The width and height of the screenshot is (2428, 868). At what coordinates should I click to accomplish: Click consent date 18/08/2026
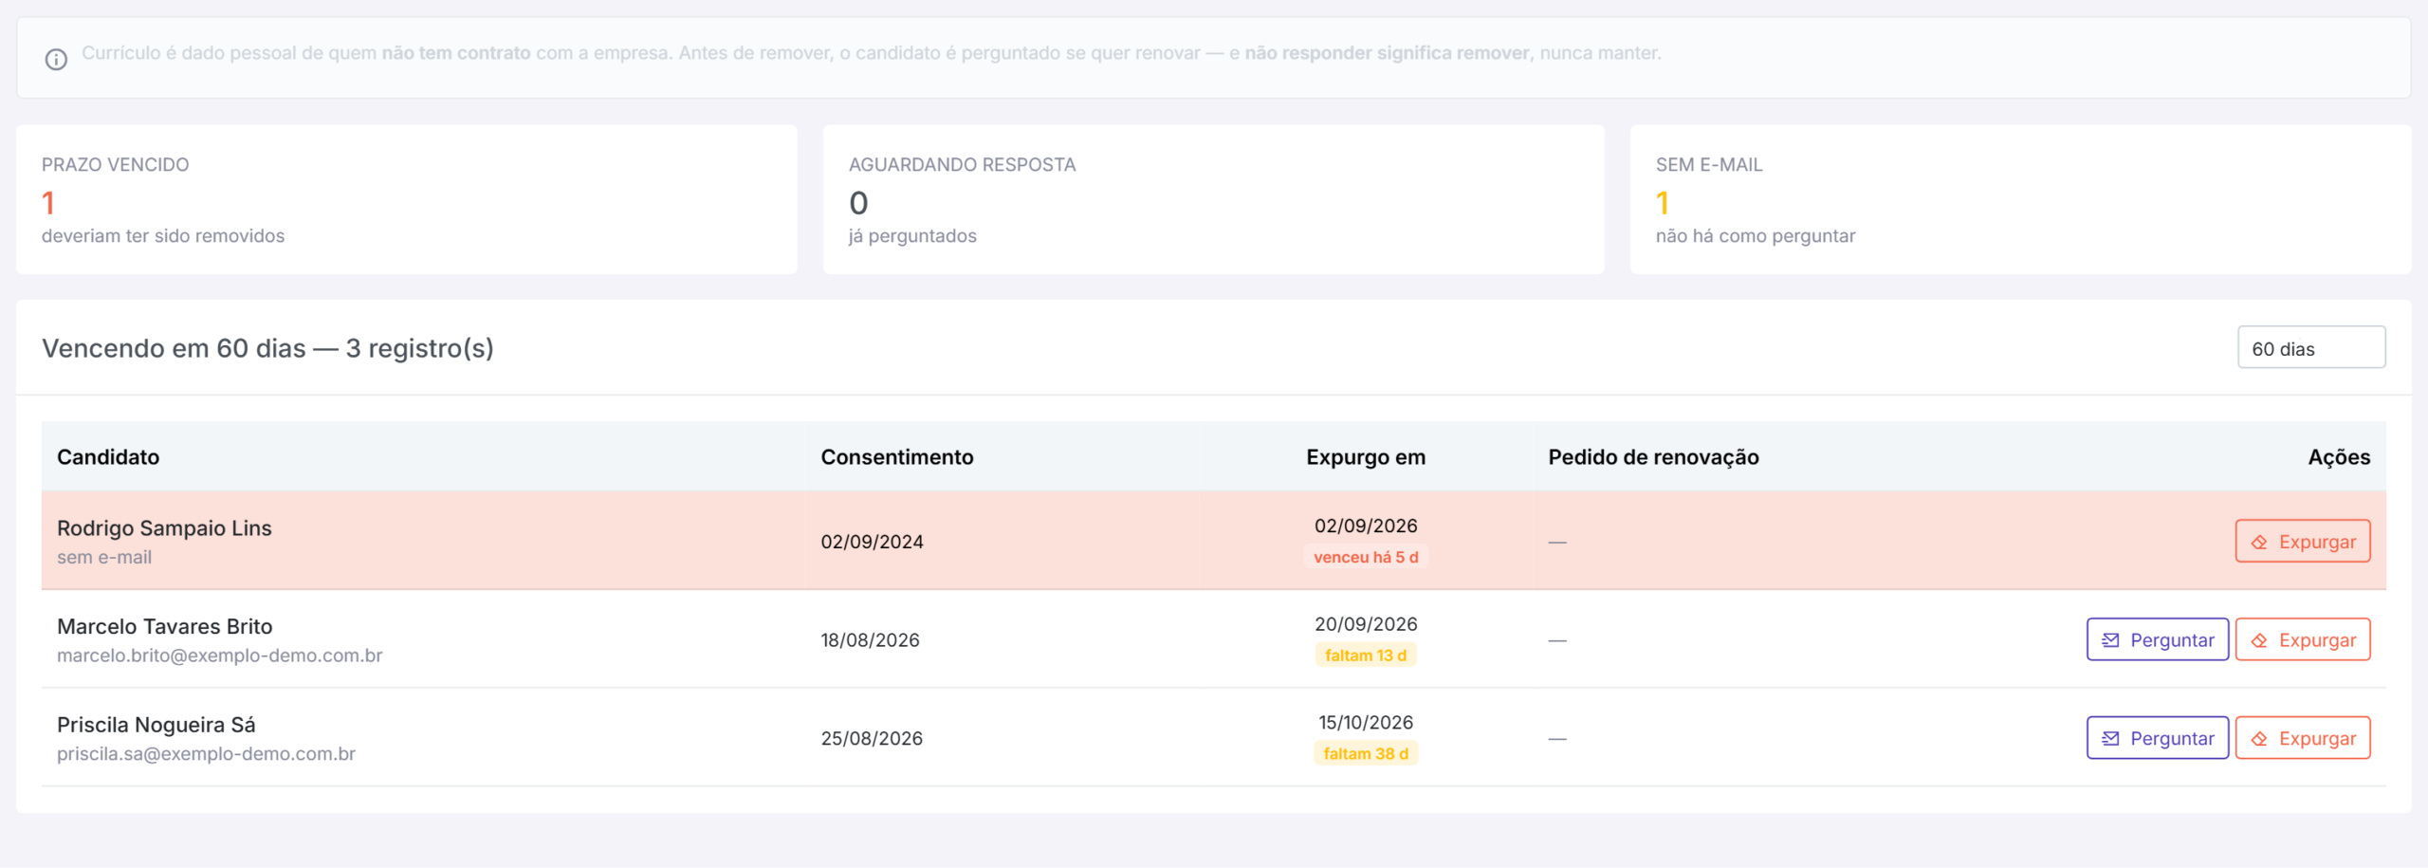pos(870,640)
